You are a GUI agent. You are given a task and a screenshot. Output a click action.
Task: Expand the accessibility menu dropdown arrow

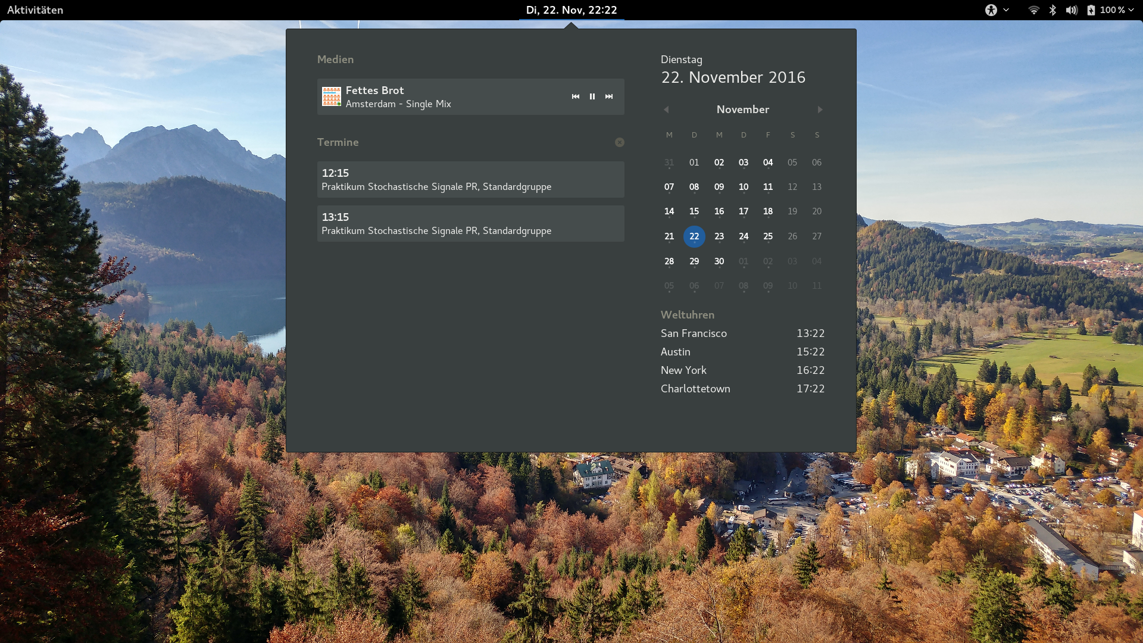(x=1006, y=10)
